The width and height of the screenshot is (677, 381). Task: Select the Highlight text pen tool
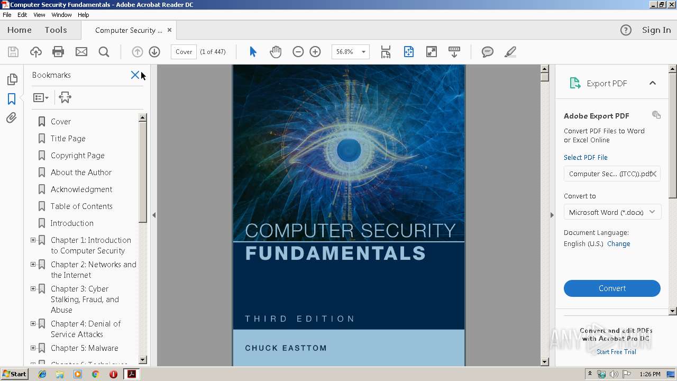pos(510,52)
